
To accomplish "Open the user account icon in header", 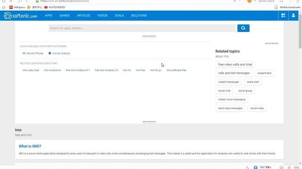I will [293, 15].
